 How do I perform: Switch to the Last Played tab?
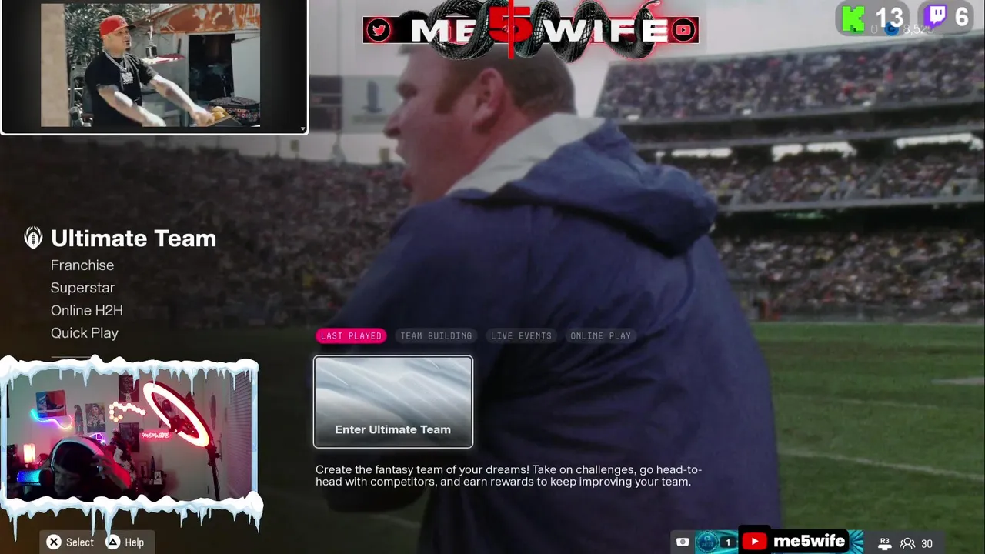[x=351, y=335]
